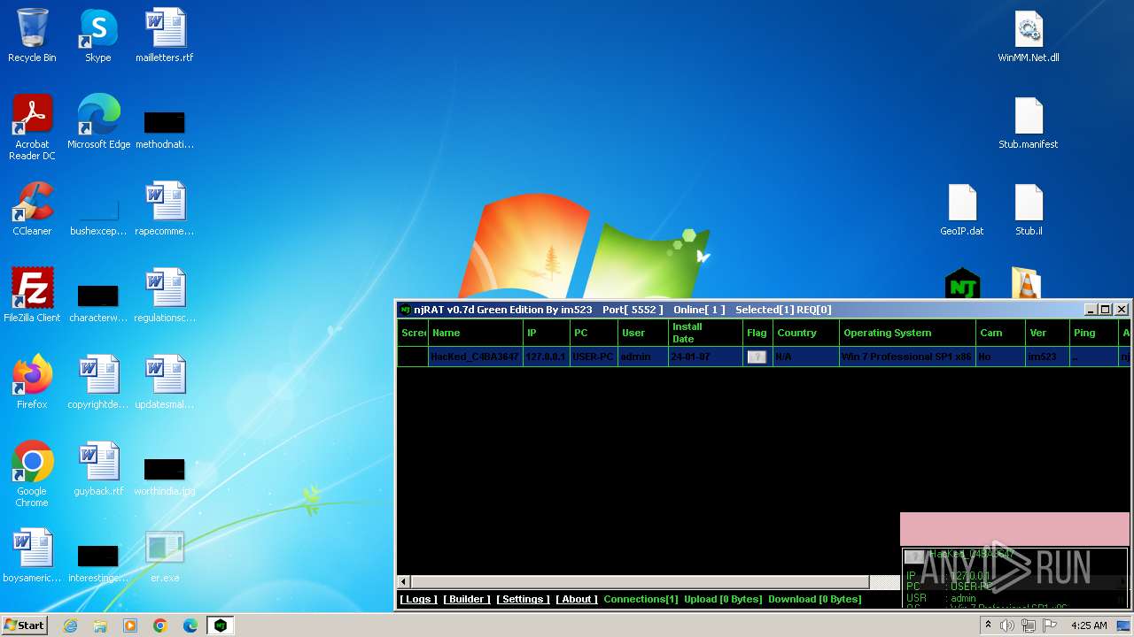Click the flag image in client row
The width and height of the screenshot is (1134, 637).
click(757, 357)
